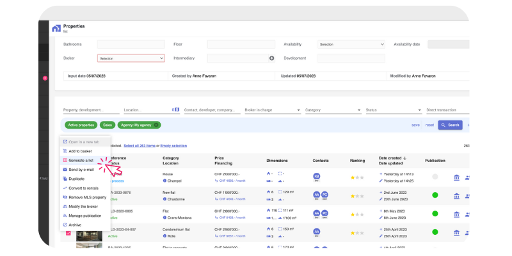Click the reset filter link
This screenshot has height=256, width=512.
[429, 125]
